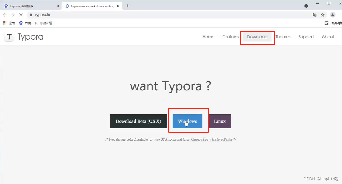Open the About nav item

pyautogui.click(x=328, y=37)
